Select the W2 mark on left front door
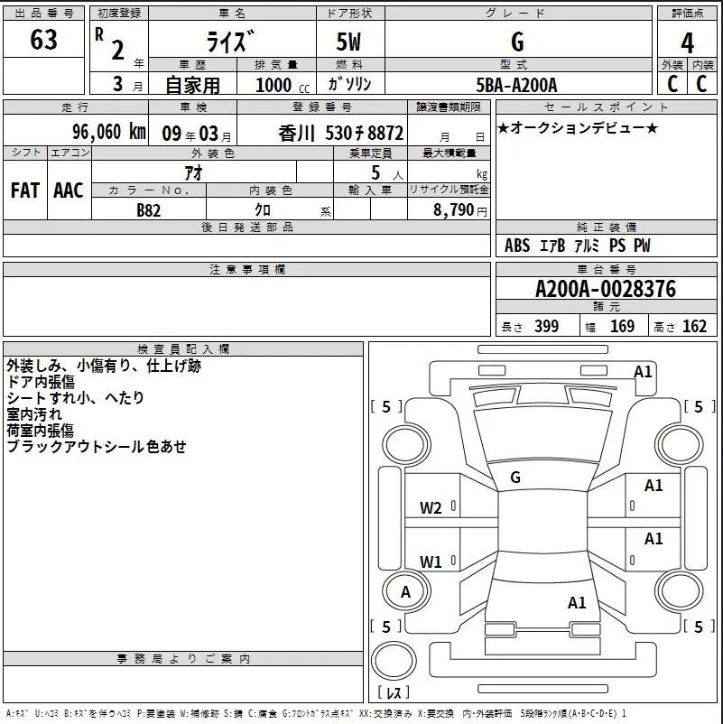Screen dimensions: 723x724 tap(431, 508)
